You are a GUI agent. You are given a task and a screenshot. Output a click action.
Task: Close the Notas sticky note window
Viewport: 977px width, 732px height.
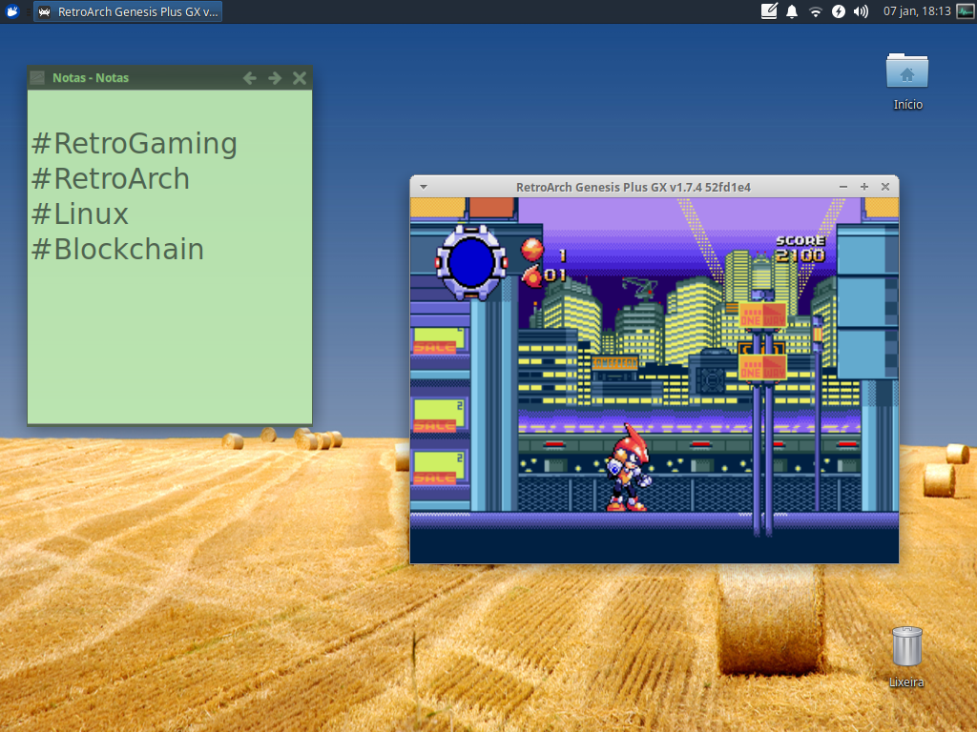point(300,78)
